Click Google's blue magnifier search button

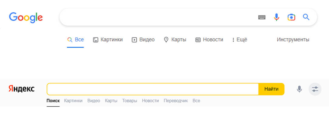306,17
